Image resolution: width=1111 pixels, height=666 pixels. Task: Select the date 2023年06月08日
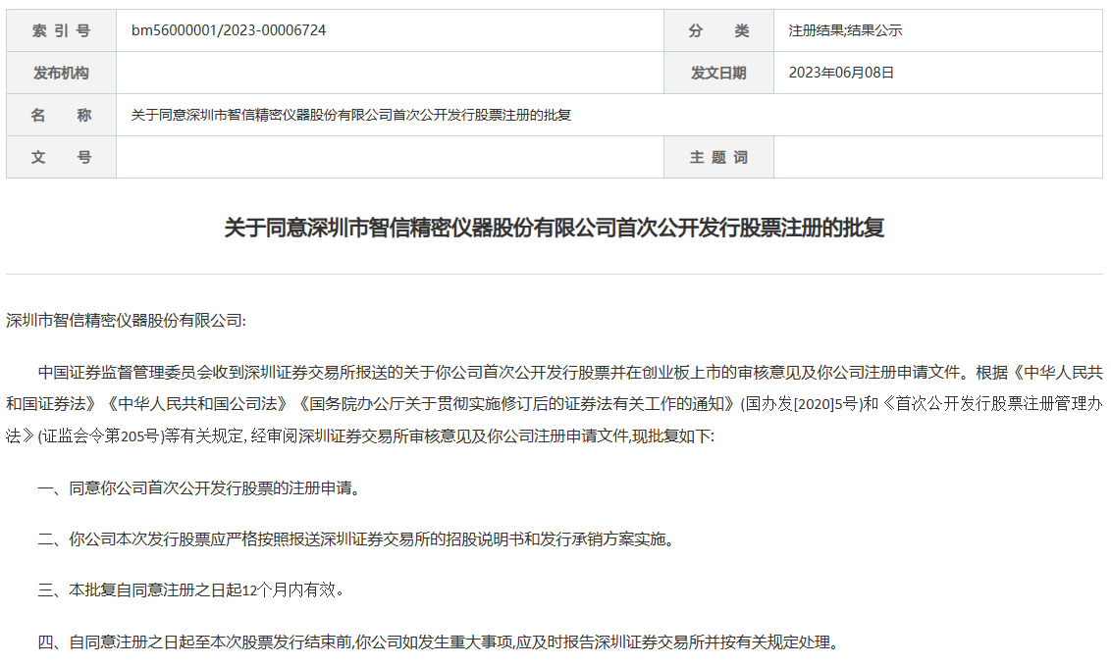pos(841,73)
